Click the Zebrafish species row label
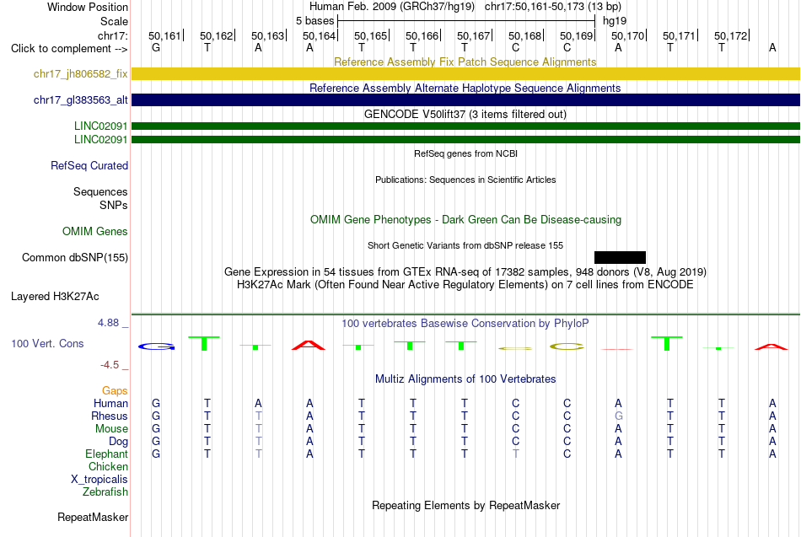Image resolution: width=801 pixels, height=537 pixels. (x=105, y=492)
